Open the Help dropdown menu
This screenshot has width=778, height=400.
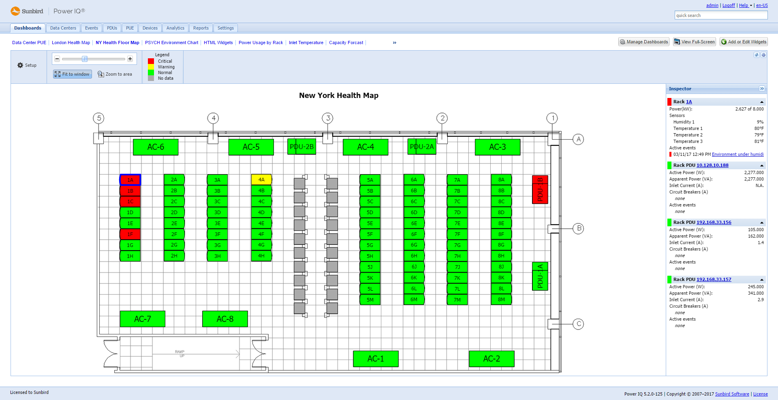[744, 5]
